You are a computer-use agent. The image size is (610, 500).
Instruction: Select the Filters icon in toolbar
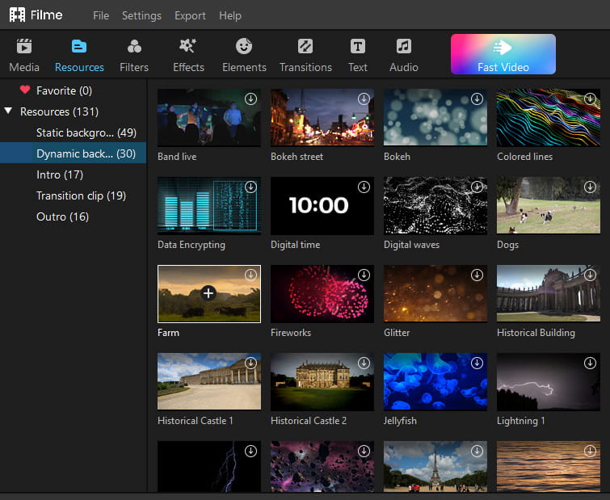[x=134, y=47]
